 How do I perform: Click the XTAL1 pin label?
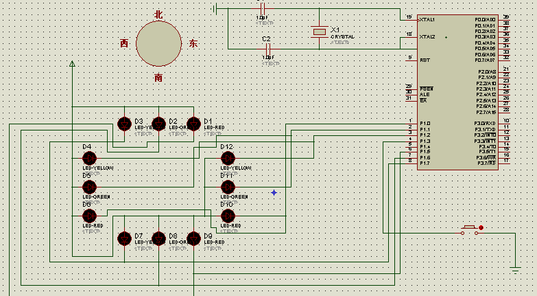(427, 20)
